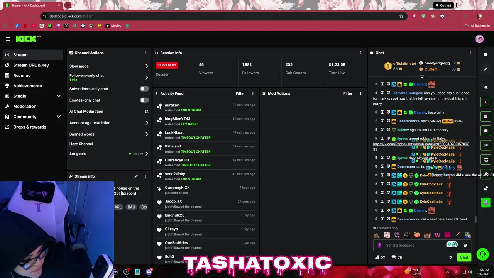Timeout iSlickz with the hourglass icon
Screen dimensions: 494x278
tap(382, 130)
